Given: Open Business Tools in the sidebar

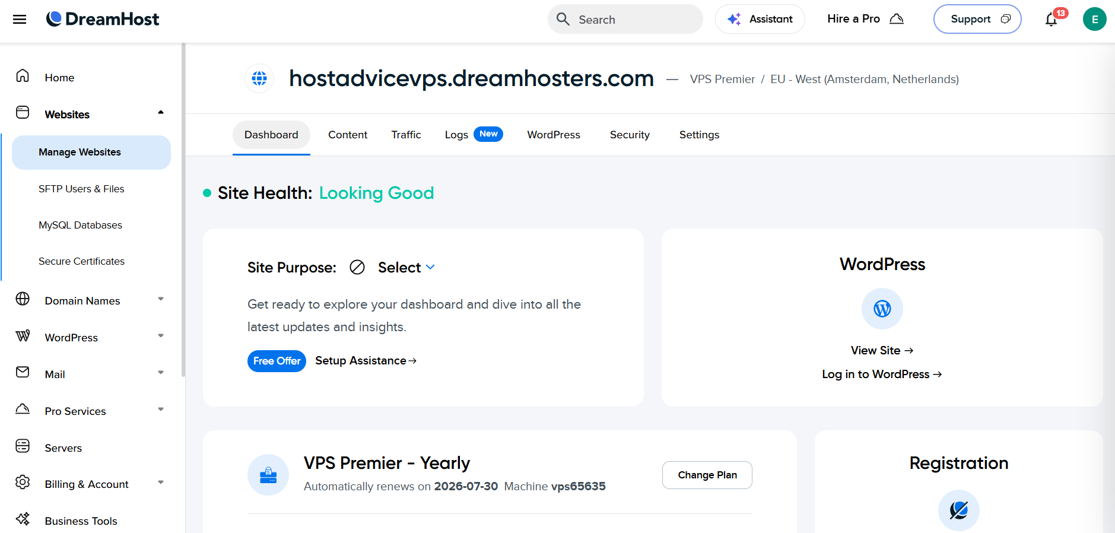Looking at the screenshot, I should tap(81, 521).
